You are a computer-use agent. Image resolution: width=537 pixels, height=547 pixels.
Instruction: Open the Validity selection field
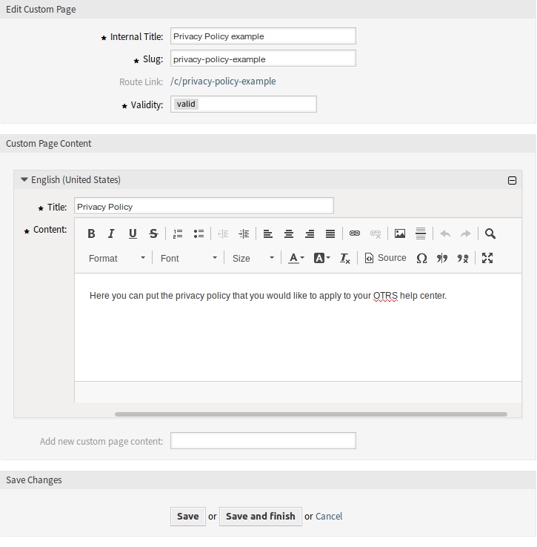coord(244,105)
